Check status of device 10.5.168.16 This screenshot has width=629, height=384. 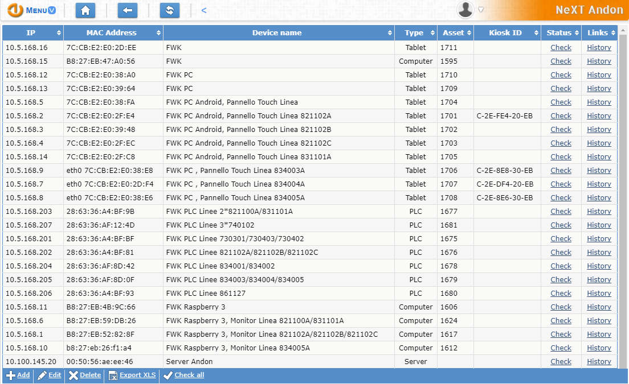point(561,47)
